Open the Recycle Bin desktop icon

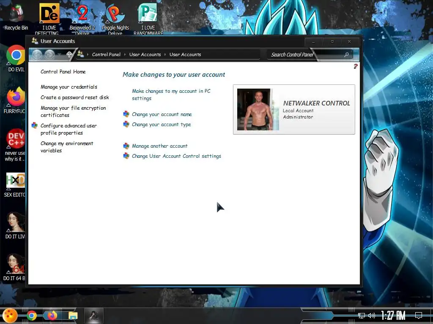(x=16, y=17)
